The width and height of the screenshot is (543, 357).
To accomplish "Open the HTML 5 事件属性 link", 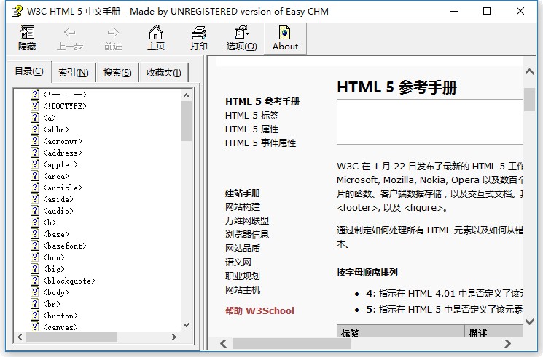I will [x=260, y=143].
